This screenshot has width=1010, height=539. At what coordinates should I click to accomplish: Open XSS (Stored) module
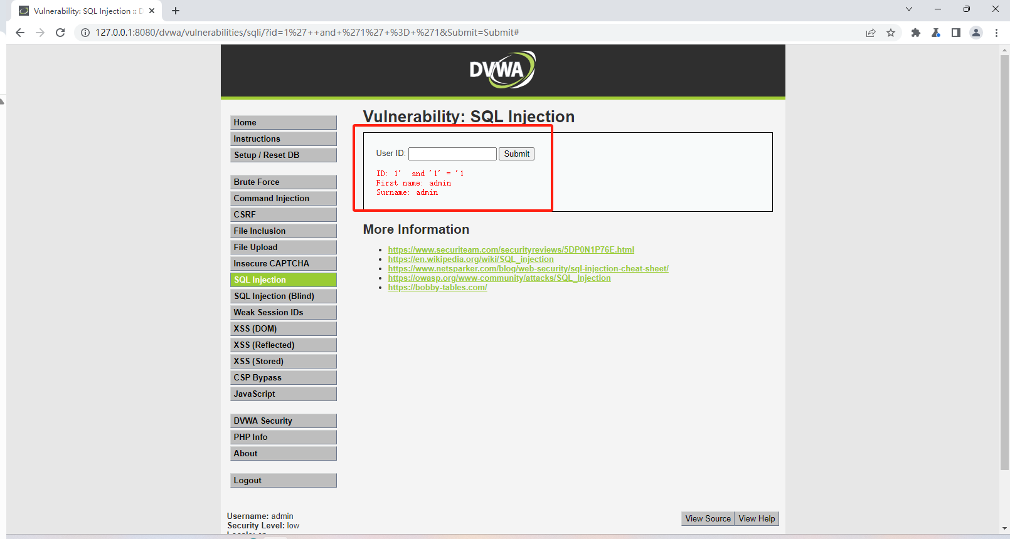tap(284, 361)
